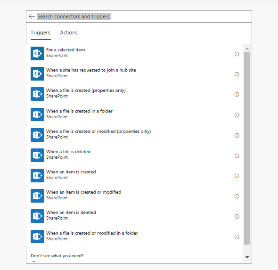Open info for 'file created or modified in a folder'
Viewport: 278px width, 270px height.
(237, 237)
